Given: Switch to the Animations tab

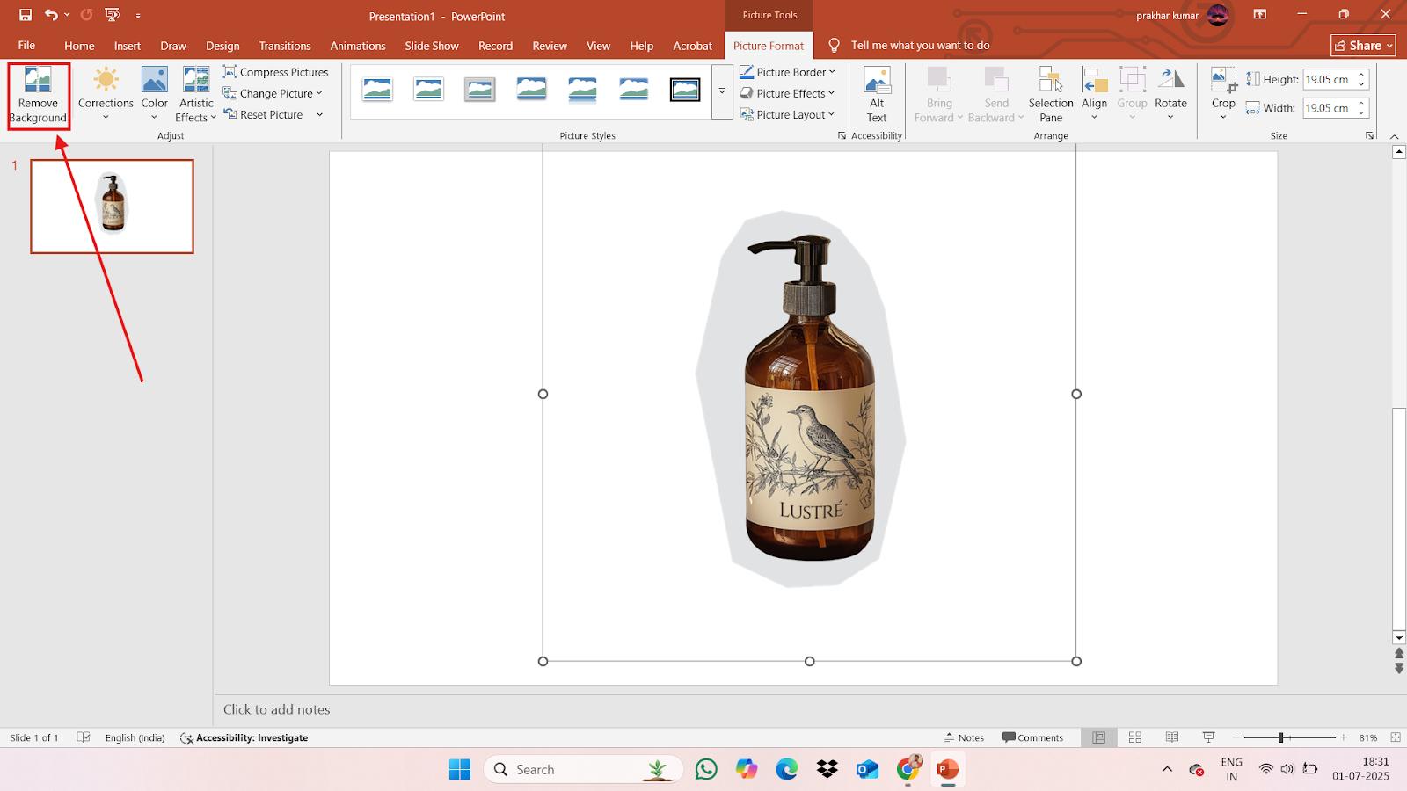Looking at the screenshot, I should (x=358, y=46).
